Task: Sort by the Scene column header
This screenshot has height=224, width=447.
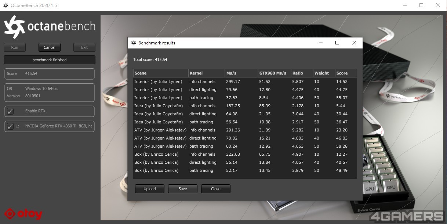Action: tap(161, 73)
